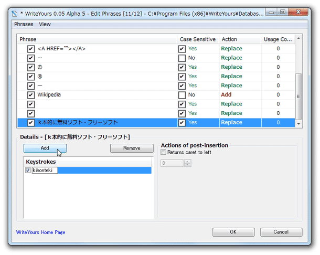Toggle case sensitive checkbox for copyright symbol row
320x255 pixels.
[x=182, y=67]
